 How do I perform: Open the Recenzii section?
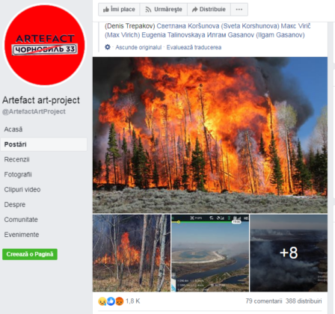coord(16,159)
